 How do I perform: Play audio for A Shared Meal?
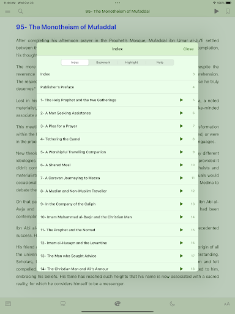pos(181,165)
